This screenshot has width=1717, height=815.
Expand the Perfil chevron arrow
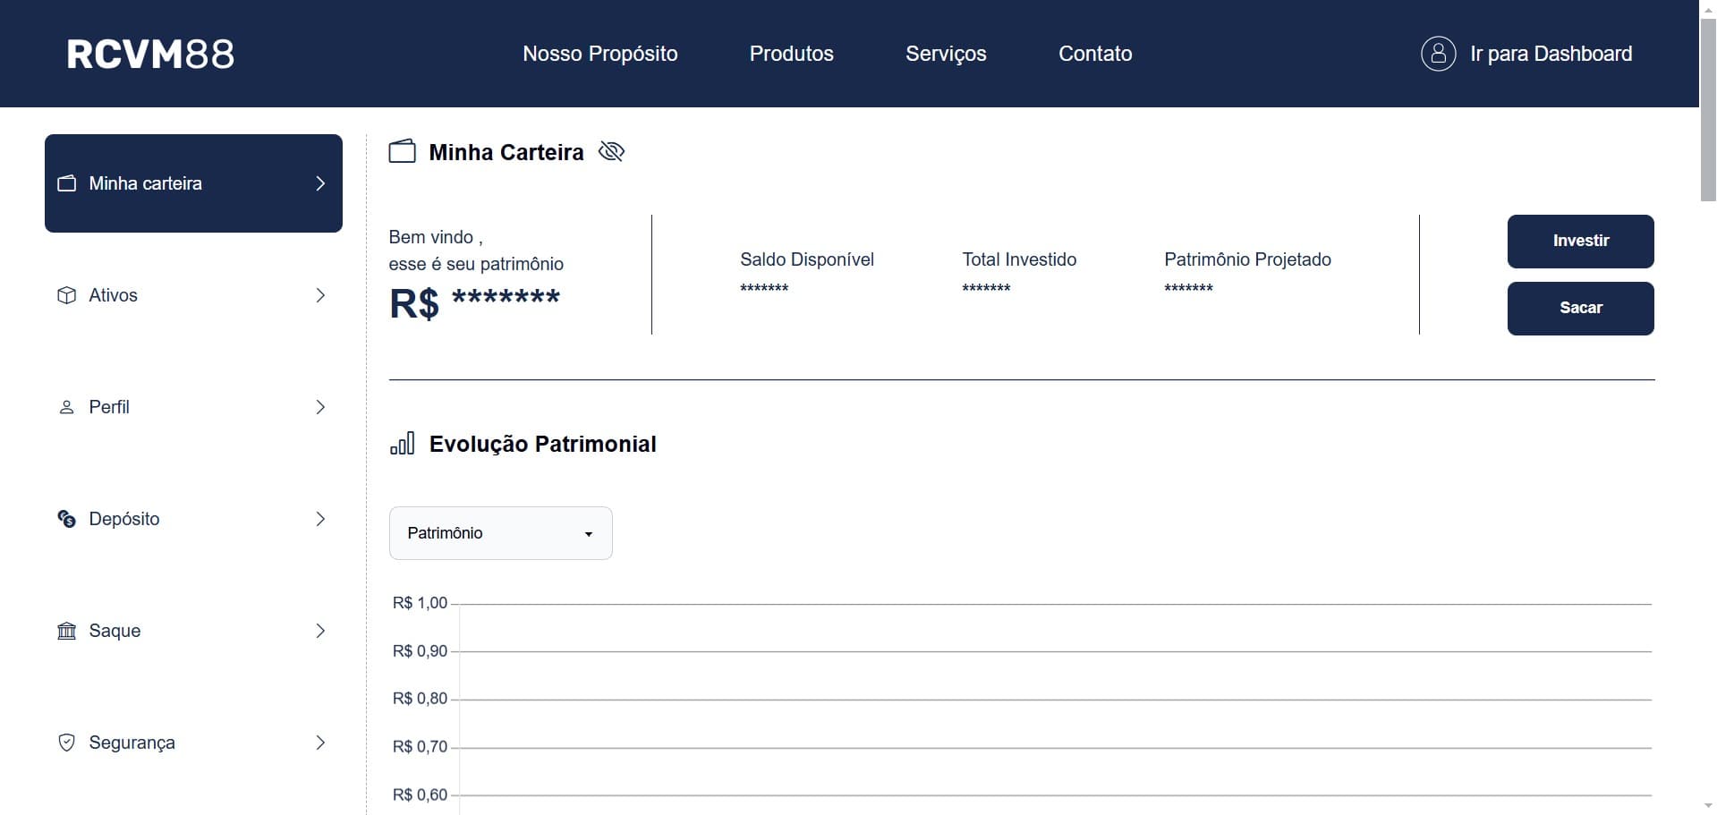coord(320,407)
